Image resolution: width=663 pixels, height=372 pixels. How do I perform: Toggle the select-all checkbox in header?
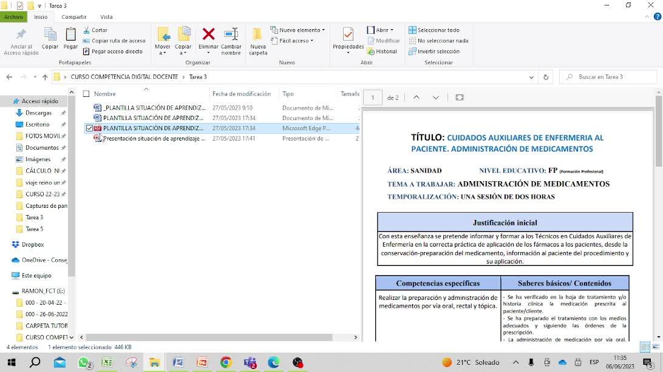point(86,94)
